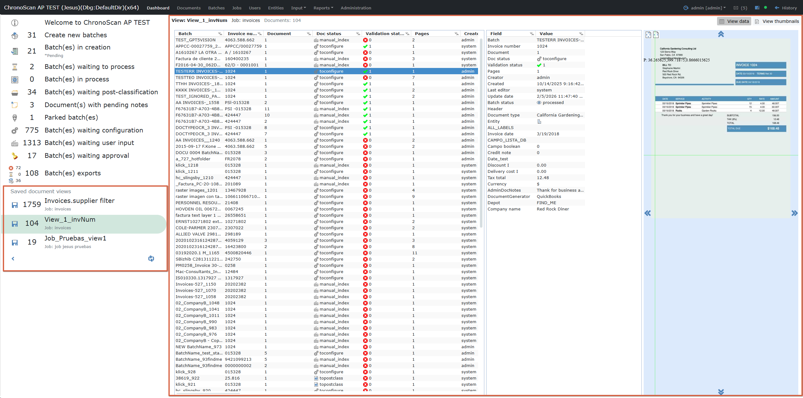Click the green online status indicator

click(x=765, y=8)
